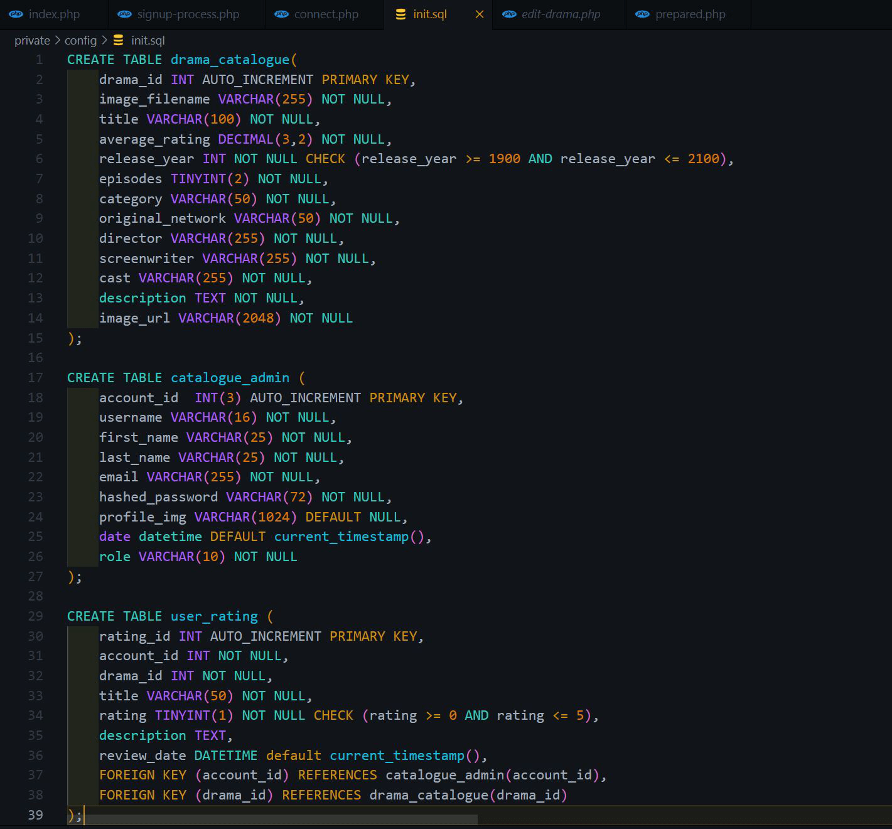Click the PHP icon on the unsaved edit-drama.php tab
The width and height of the screenshot is (892, 829).
(509, 14)
